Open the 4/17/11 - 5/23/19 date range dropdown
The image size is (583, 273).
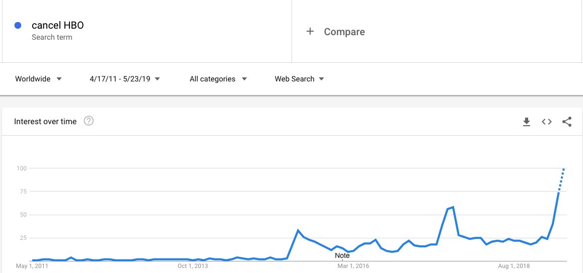point(125,79)
